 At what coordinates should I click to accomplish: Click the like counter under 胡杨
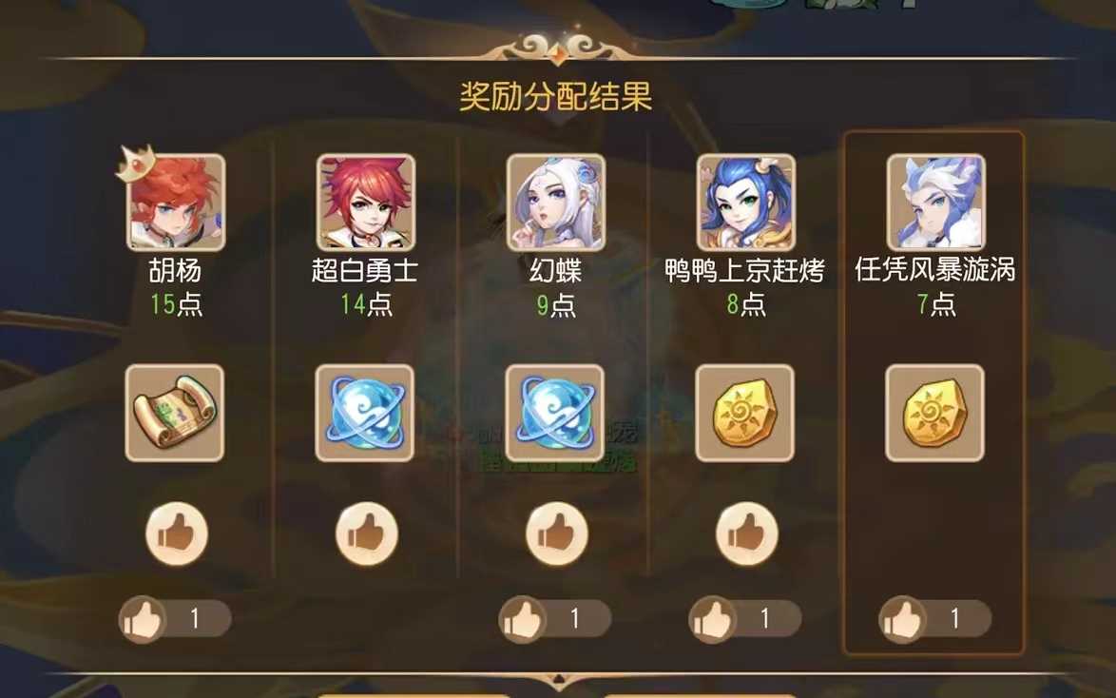(x=175, y=619)
